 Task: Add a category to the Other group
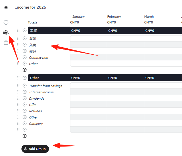point(25,136)
